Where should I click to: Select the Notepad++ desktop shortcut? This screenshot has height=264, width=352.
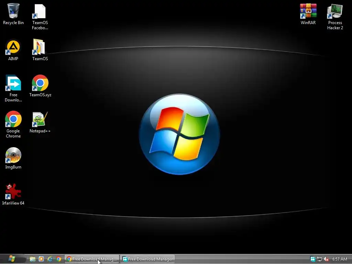40,122
